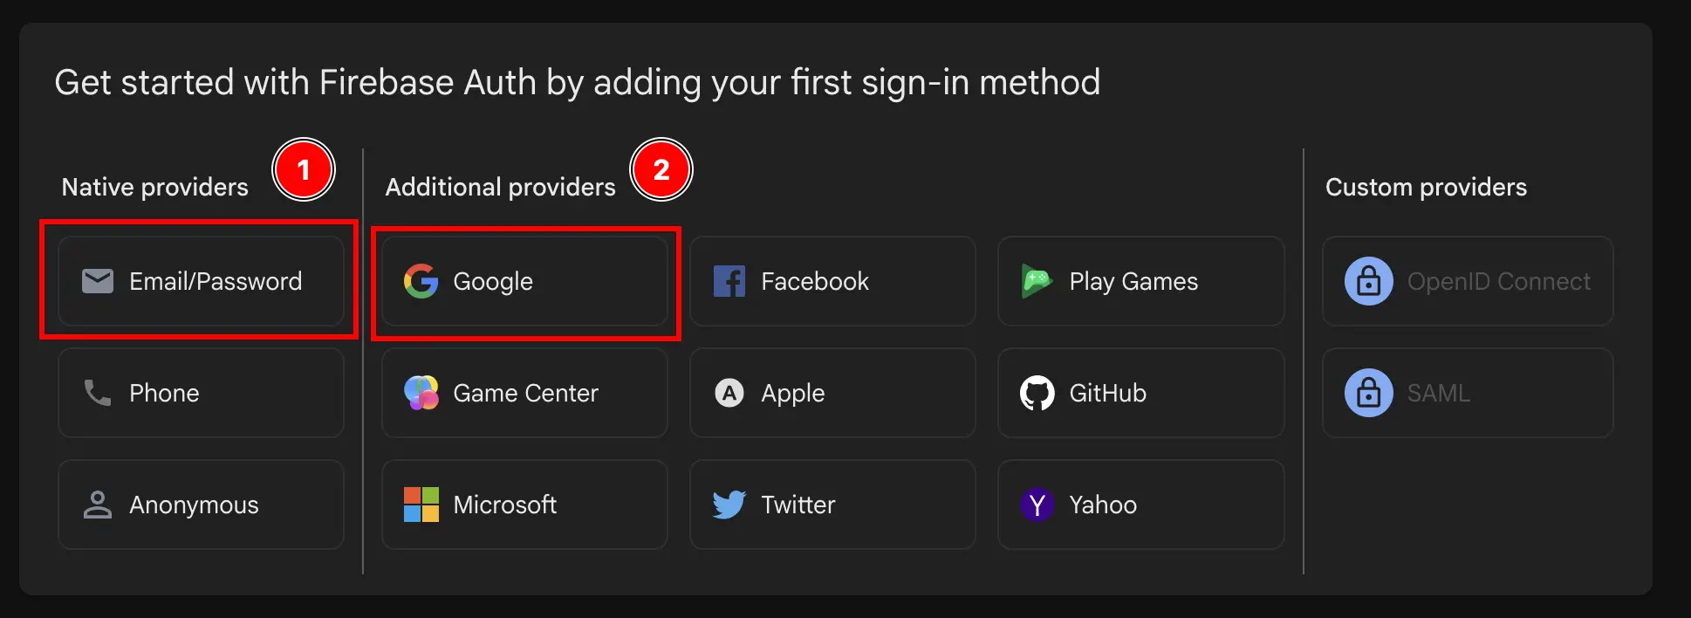This screenshot has width=1691, height=618.
Task: Click the SAML lock icon
Action: pyautogui.click(x=1369, y=393)
